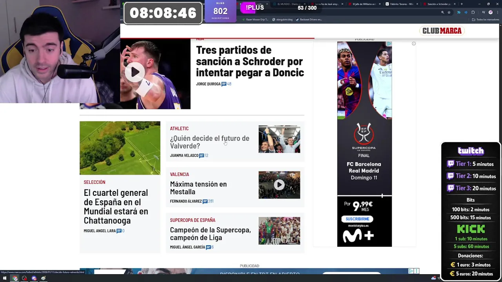The width and height of the screenshot is (502, 282).
Task: Click the Valverde article thumbnail
Action: pyautogui.click(x=279, y=139)
